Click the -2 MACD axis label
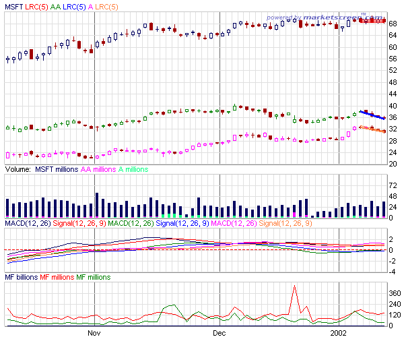The height and width of the screenshot is (337, 404). pyautogui.click(x=391, y=262)
